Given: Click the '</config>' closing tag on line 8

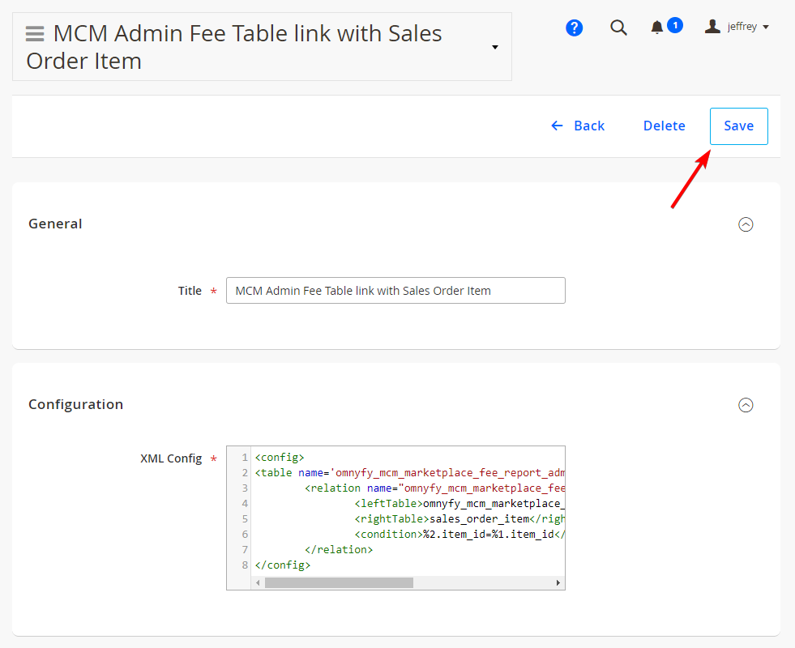Looking at the screenshot, I should [282, 565].
